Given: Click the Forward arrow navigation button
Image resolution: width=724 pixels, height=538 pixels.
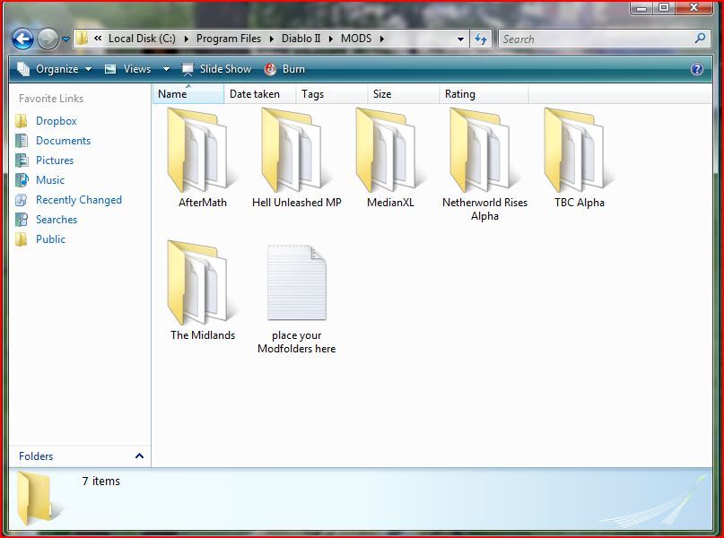Looking at the screenshot, I should click(48, 39).
